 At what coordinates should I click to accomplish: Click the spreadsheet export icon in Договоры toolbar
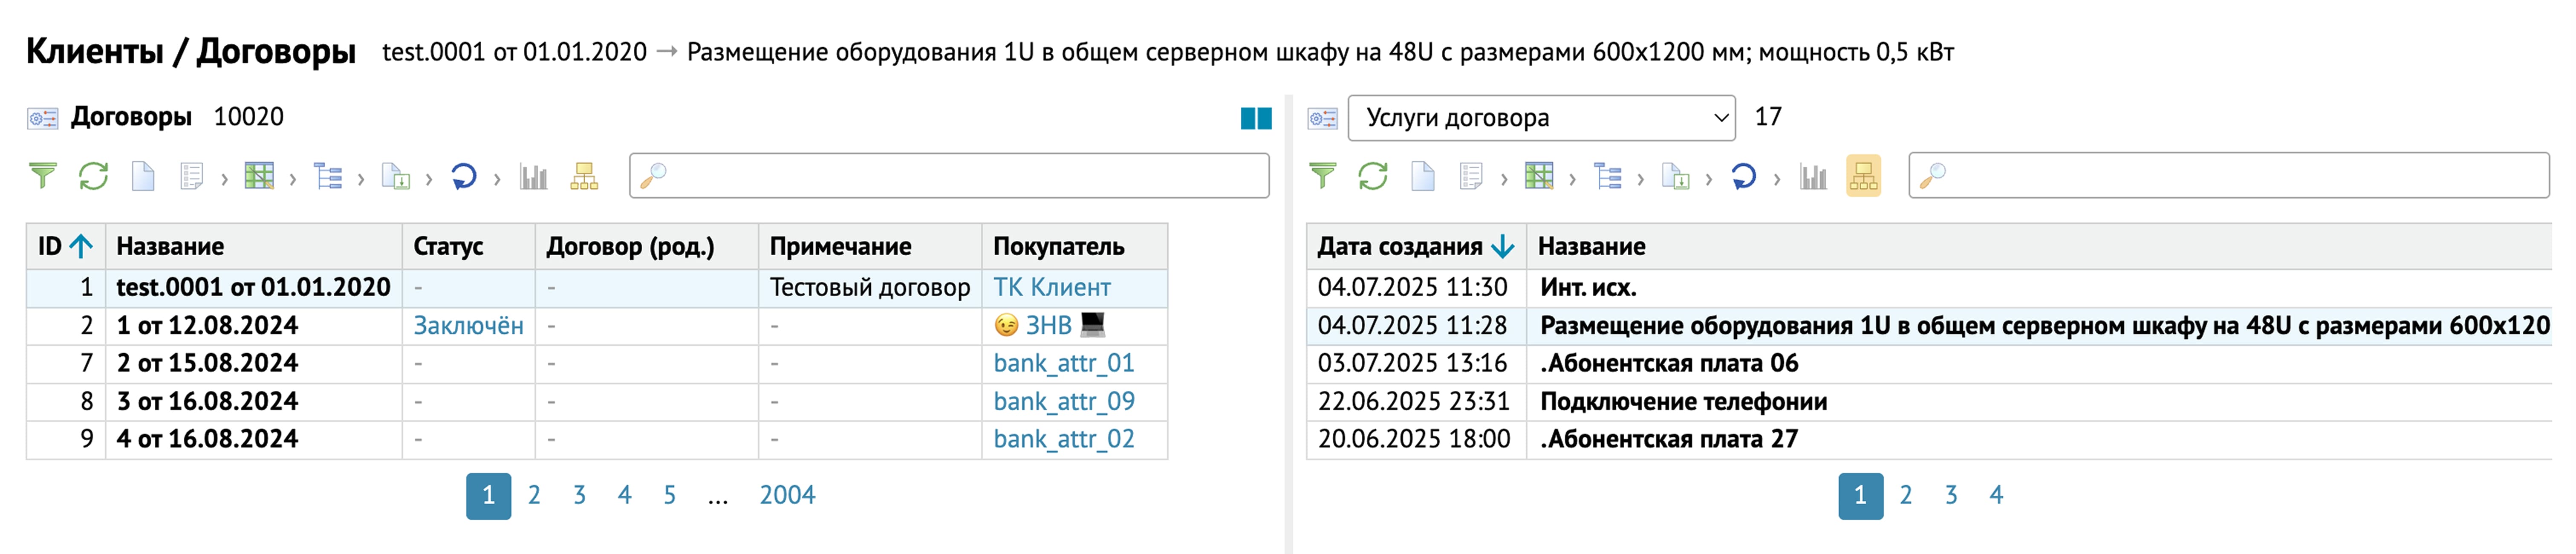(x=259, y=176)
